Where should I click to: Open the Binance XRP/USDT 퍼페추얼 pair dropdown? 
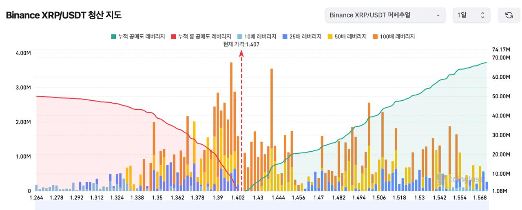tap(385, 15)
